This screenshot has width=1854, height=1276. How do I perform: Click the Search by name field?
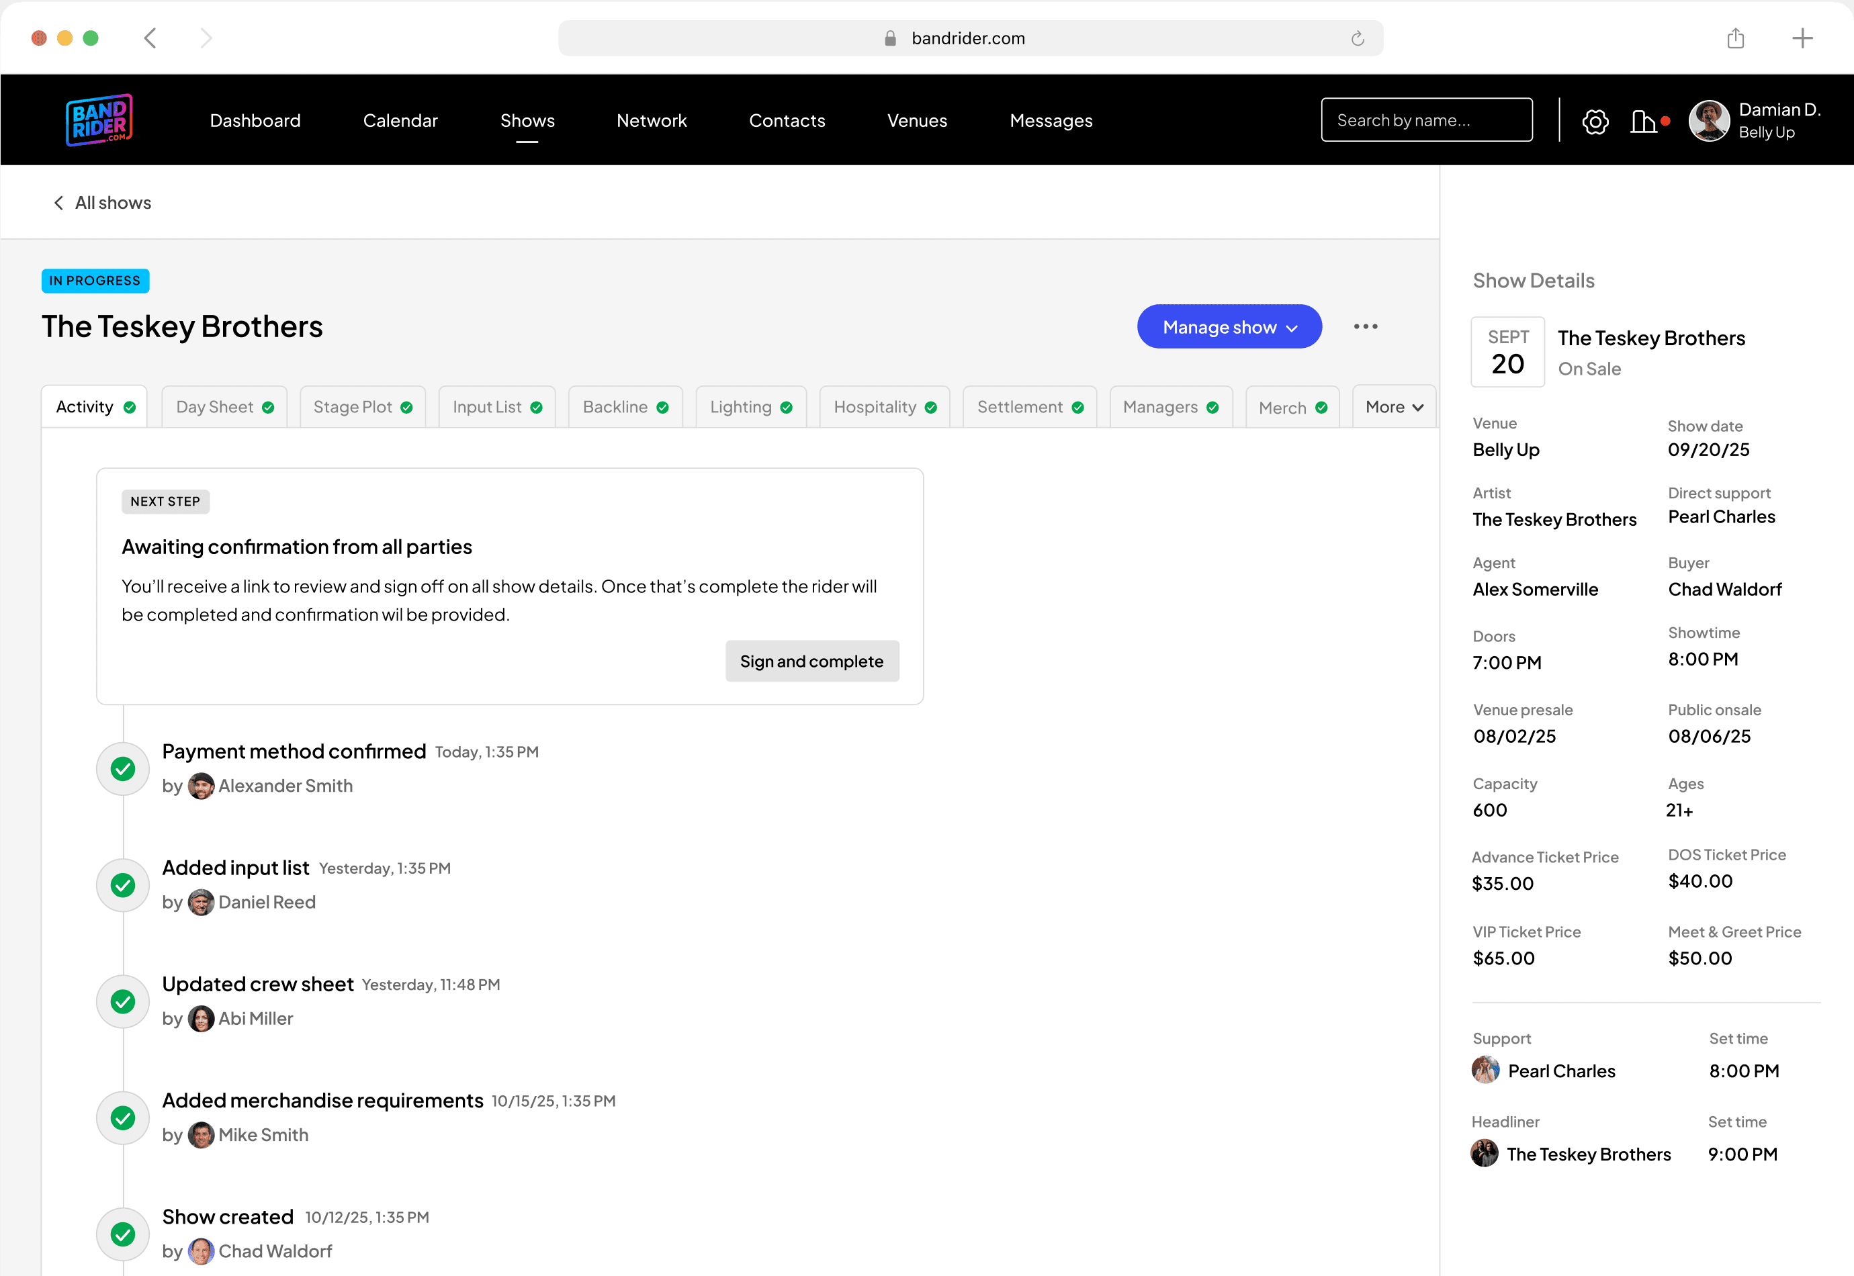(1425, 120)
